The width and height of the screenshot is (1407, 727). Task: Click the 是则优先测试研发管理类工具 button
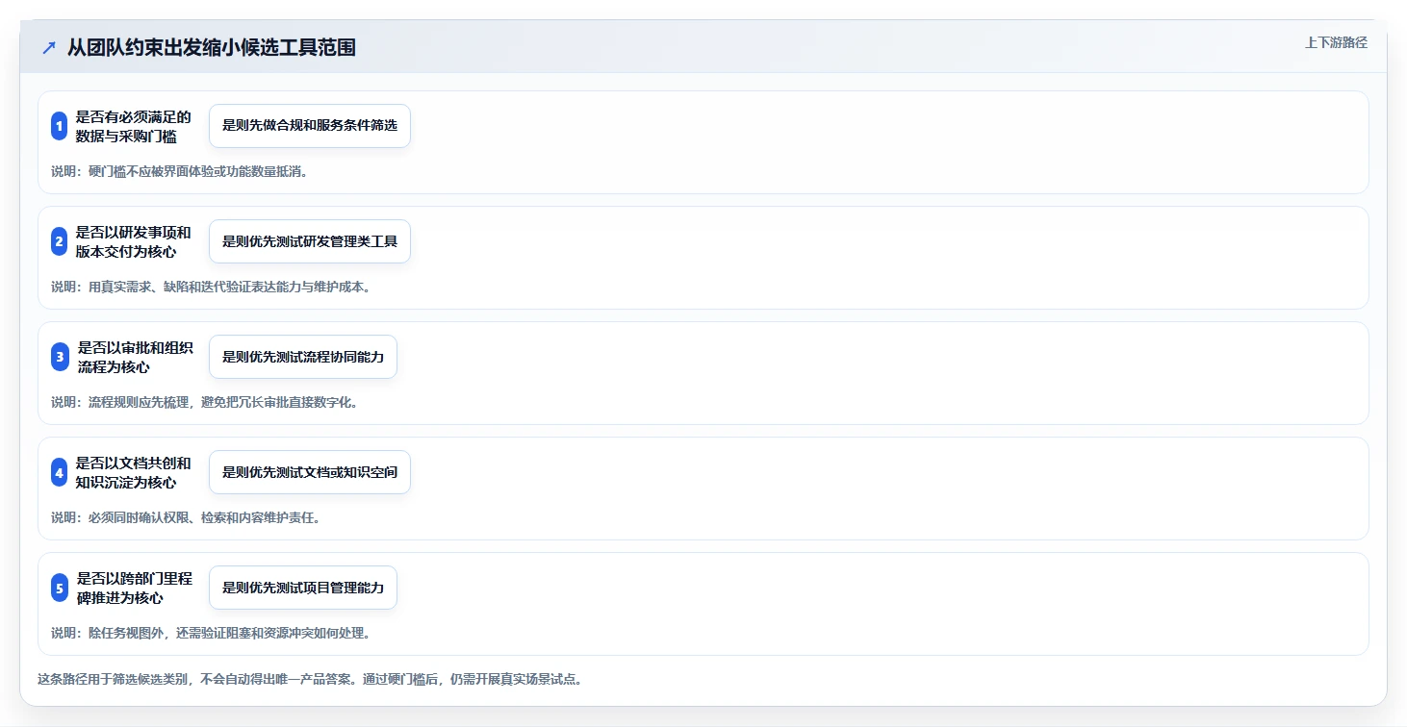(310, 241)
